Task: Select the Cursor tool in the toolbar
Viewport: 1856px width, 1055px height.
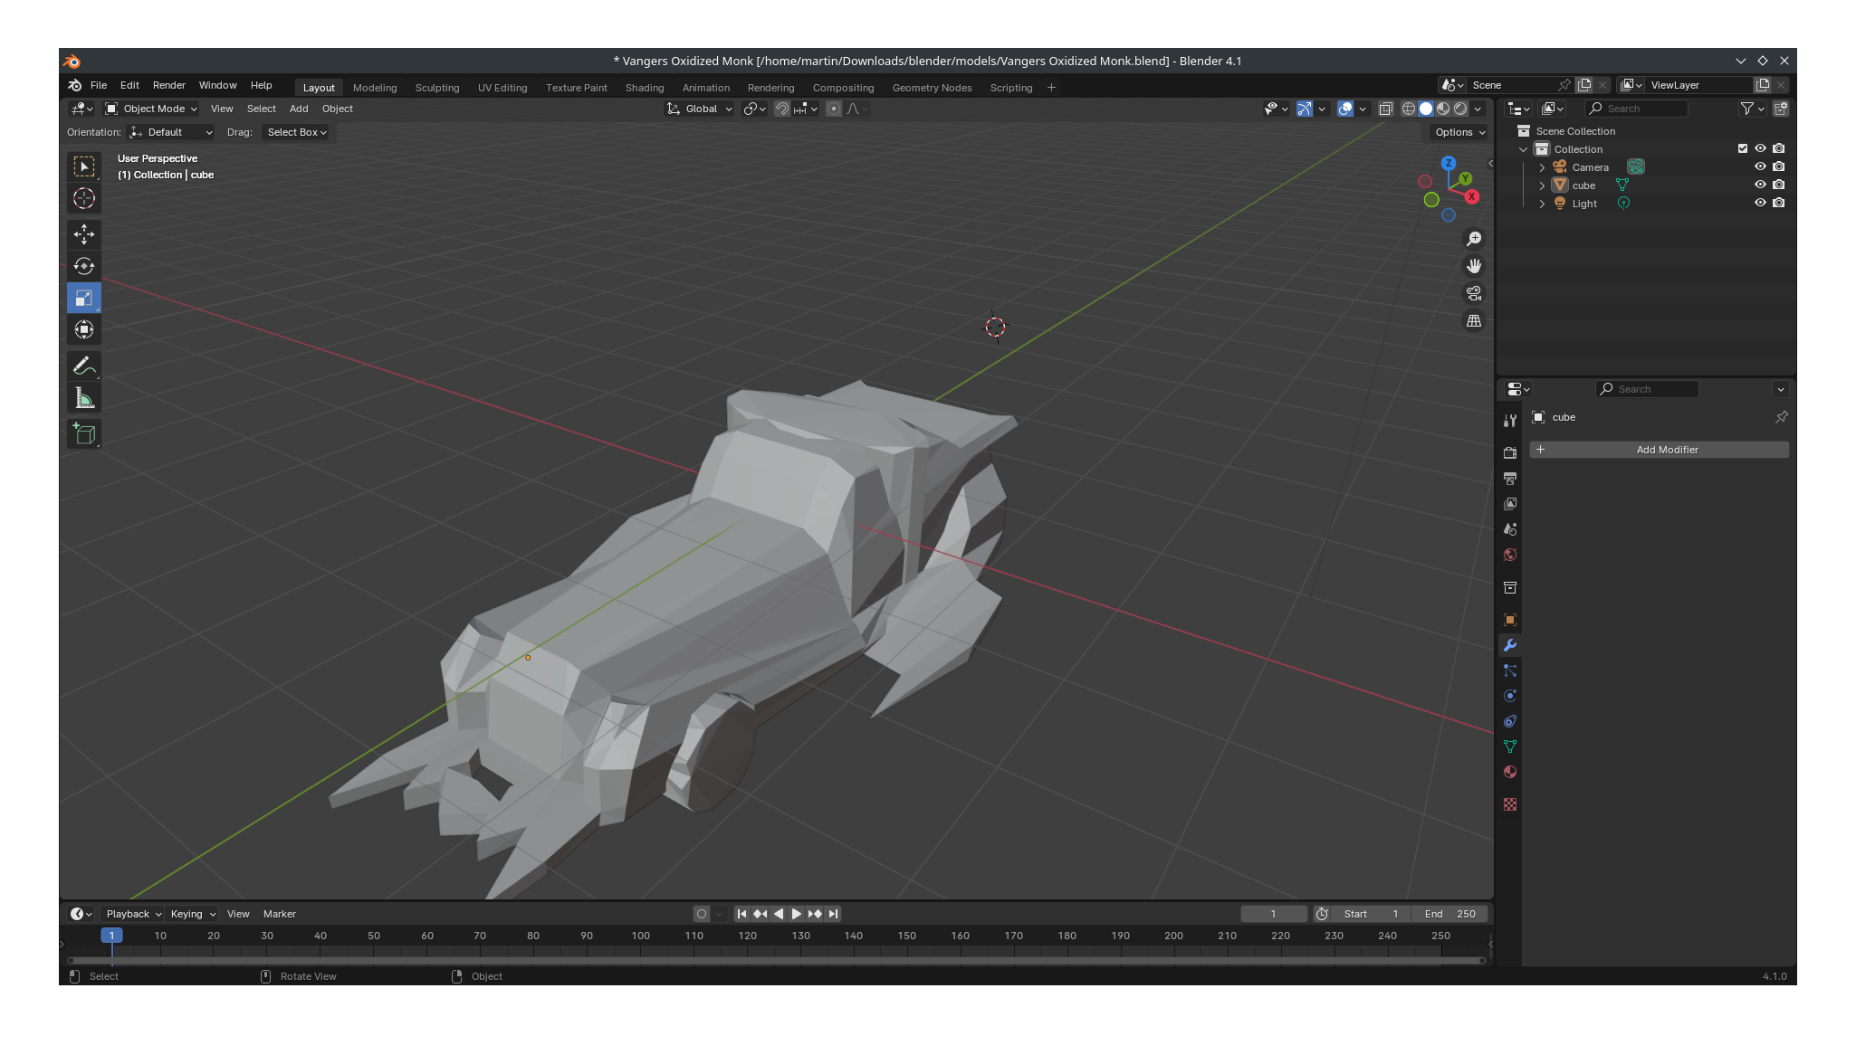Action: pyautogui.click(x=84, y=198)
